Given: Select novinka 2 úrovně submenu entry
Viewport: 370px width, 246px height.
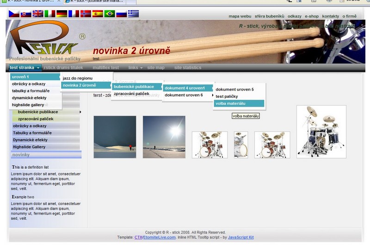Looking at the screenshot, I should [86, 85].
